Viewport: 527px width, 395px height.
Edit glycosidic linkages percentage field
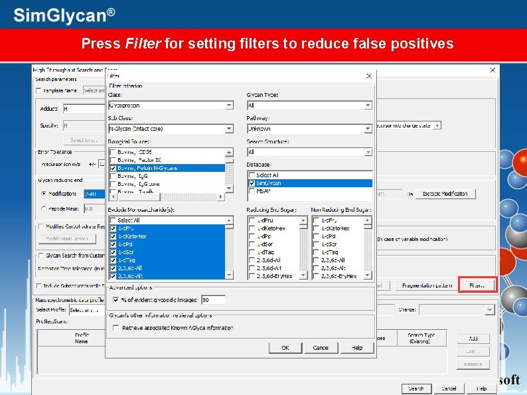(x=213, y=300)
